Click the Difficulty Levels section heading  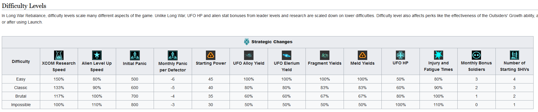point(24,6)
